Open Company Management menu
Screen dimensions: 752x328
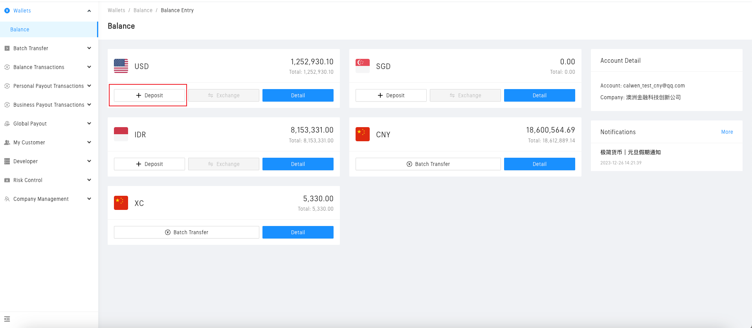click(41, 199)
